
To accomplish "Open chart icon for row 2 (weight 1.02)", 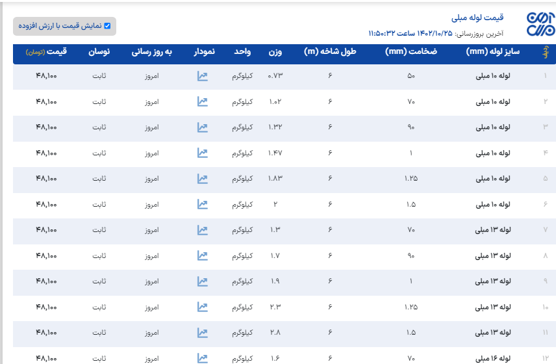I will [203, 102].
